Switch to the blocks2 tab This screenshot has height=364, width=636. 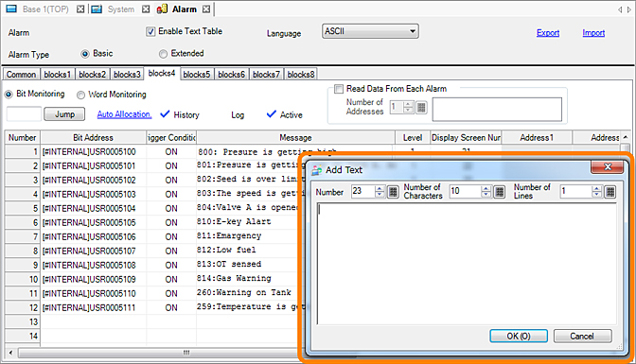pyautogui.click(x=92, y=75)
